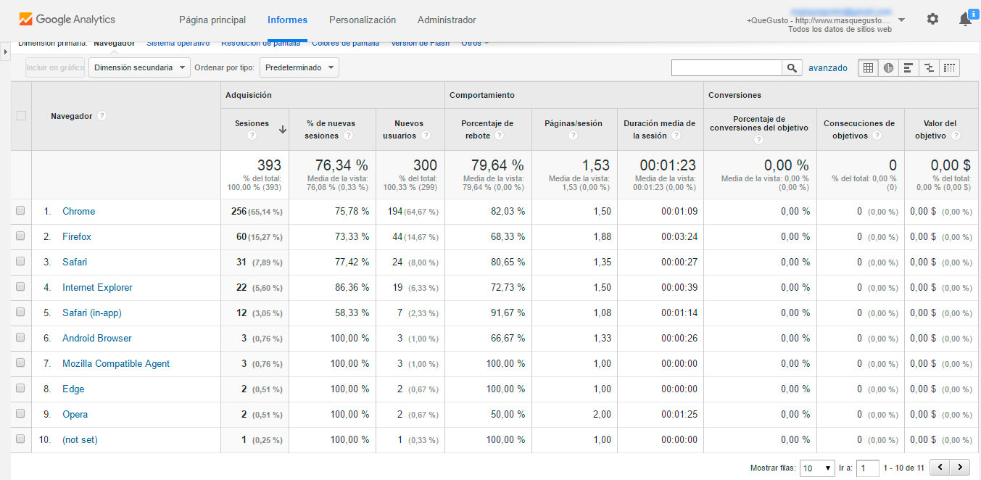Image resolution: width=981 pixels, height=480 pixels.
Task: Click the table search input field
Action: click(727, 67)
